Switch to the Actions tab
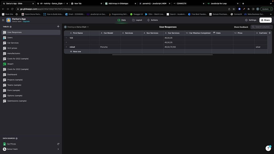This screenshot has height=154, width=274. point(153,20)
